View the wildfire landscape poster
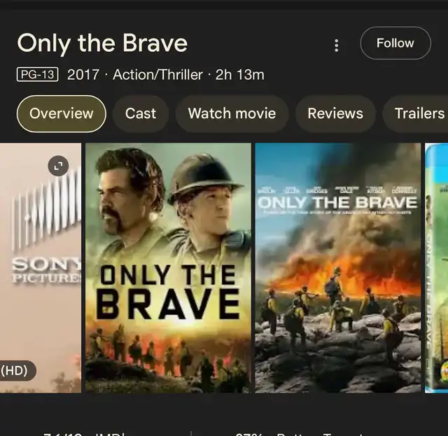448x436 pixels. pos(338,268)
